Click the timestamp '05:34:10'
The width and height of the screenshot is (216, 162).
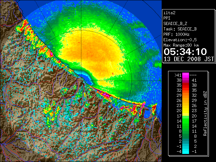tap(185, 52)
